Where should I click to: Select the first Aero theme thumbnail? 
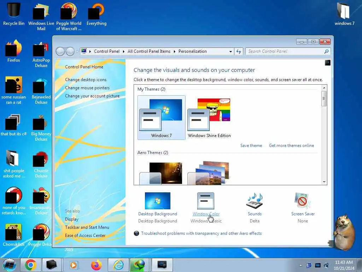pyautogui.click(x=161, y=173)
